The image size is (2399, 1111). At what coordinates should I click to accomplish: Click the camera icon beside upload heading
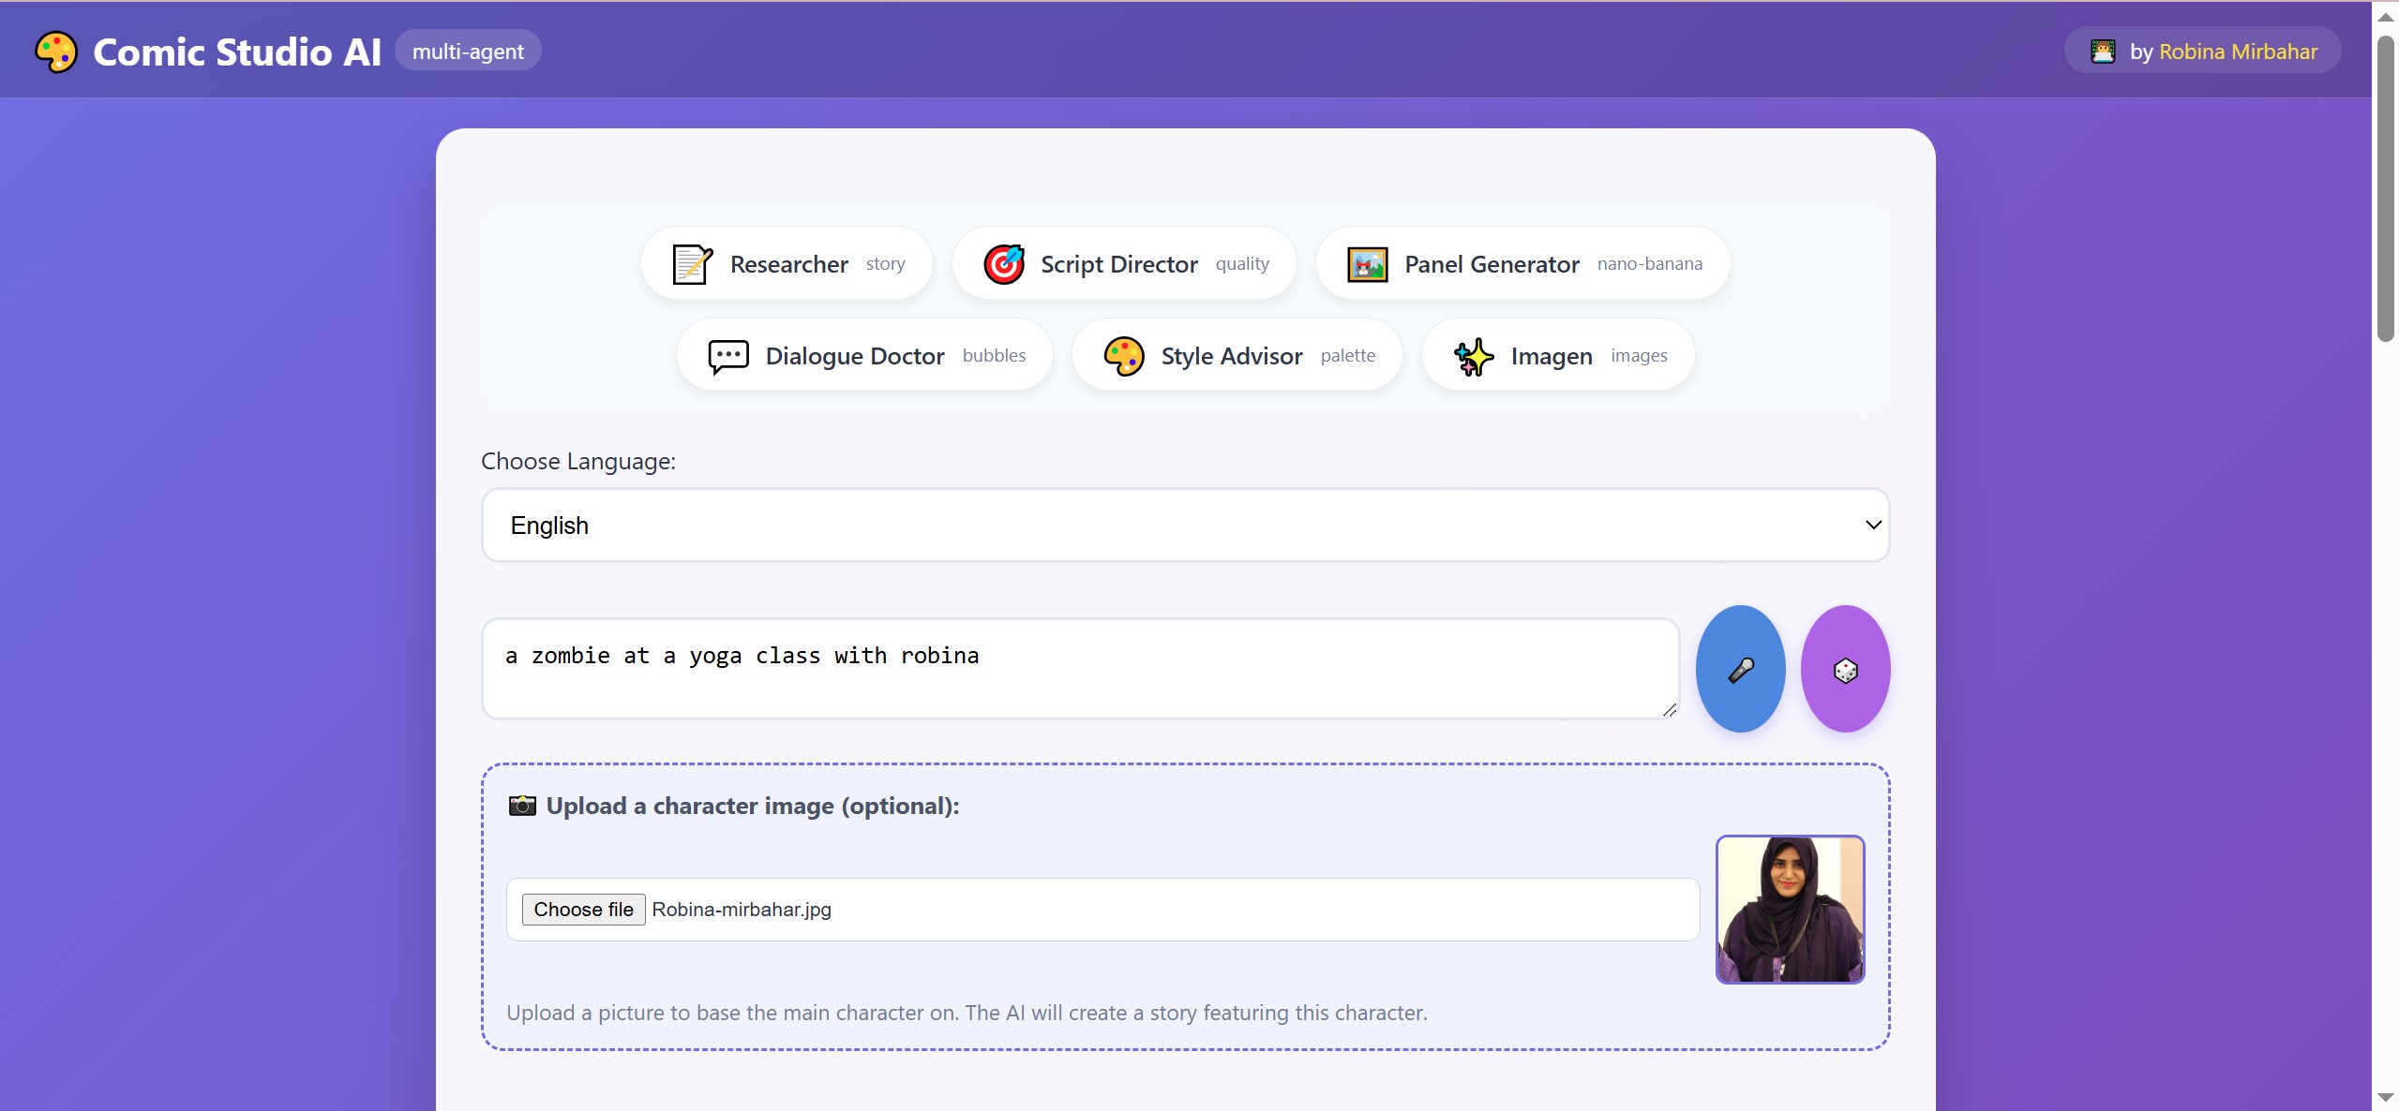tap(522, 806)
